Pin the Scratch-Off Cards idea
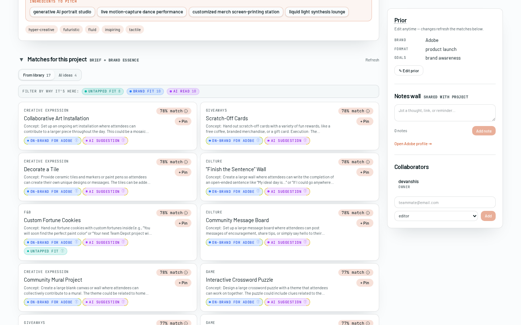The width and height of the screenshot is (521, 325). point(365,121)
